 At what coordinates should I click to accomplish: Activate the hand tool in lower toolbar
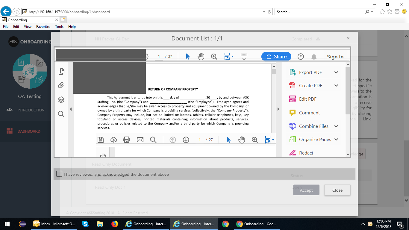pyautogui.click(x=242, y=140)
